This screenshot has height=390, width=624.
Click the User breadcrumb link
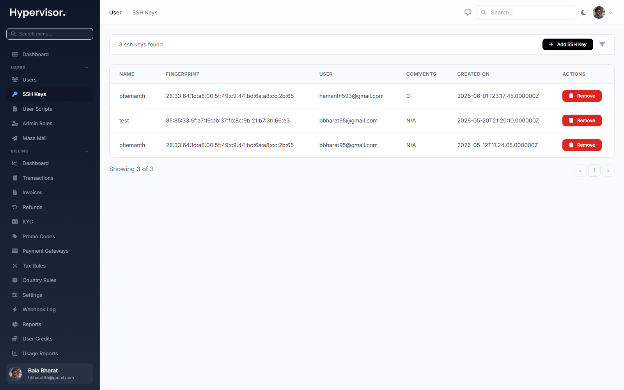tap(115, 12)
